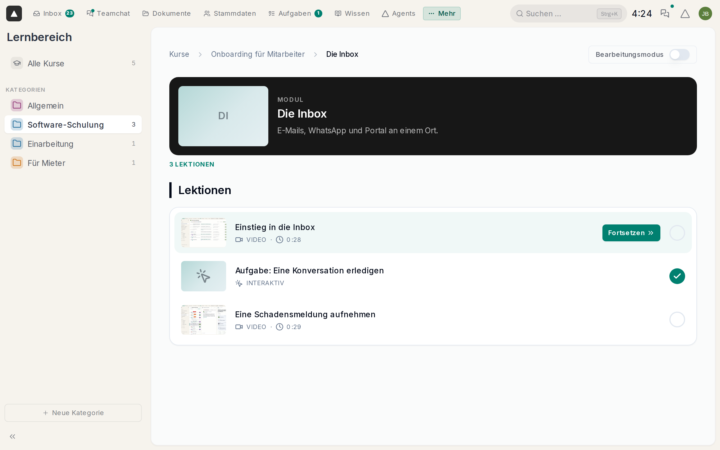Image resolution: width=720 pixels, height=450 pixels.
Task: Uncheck completed Aufgabe: Eine Konversation erledigen
Action: [x=677, y=276]
